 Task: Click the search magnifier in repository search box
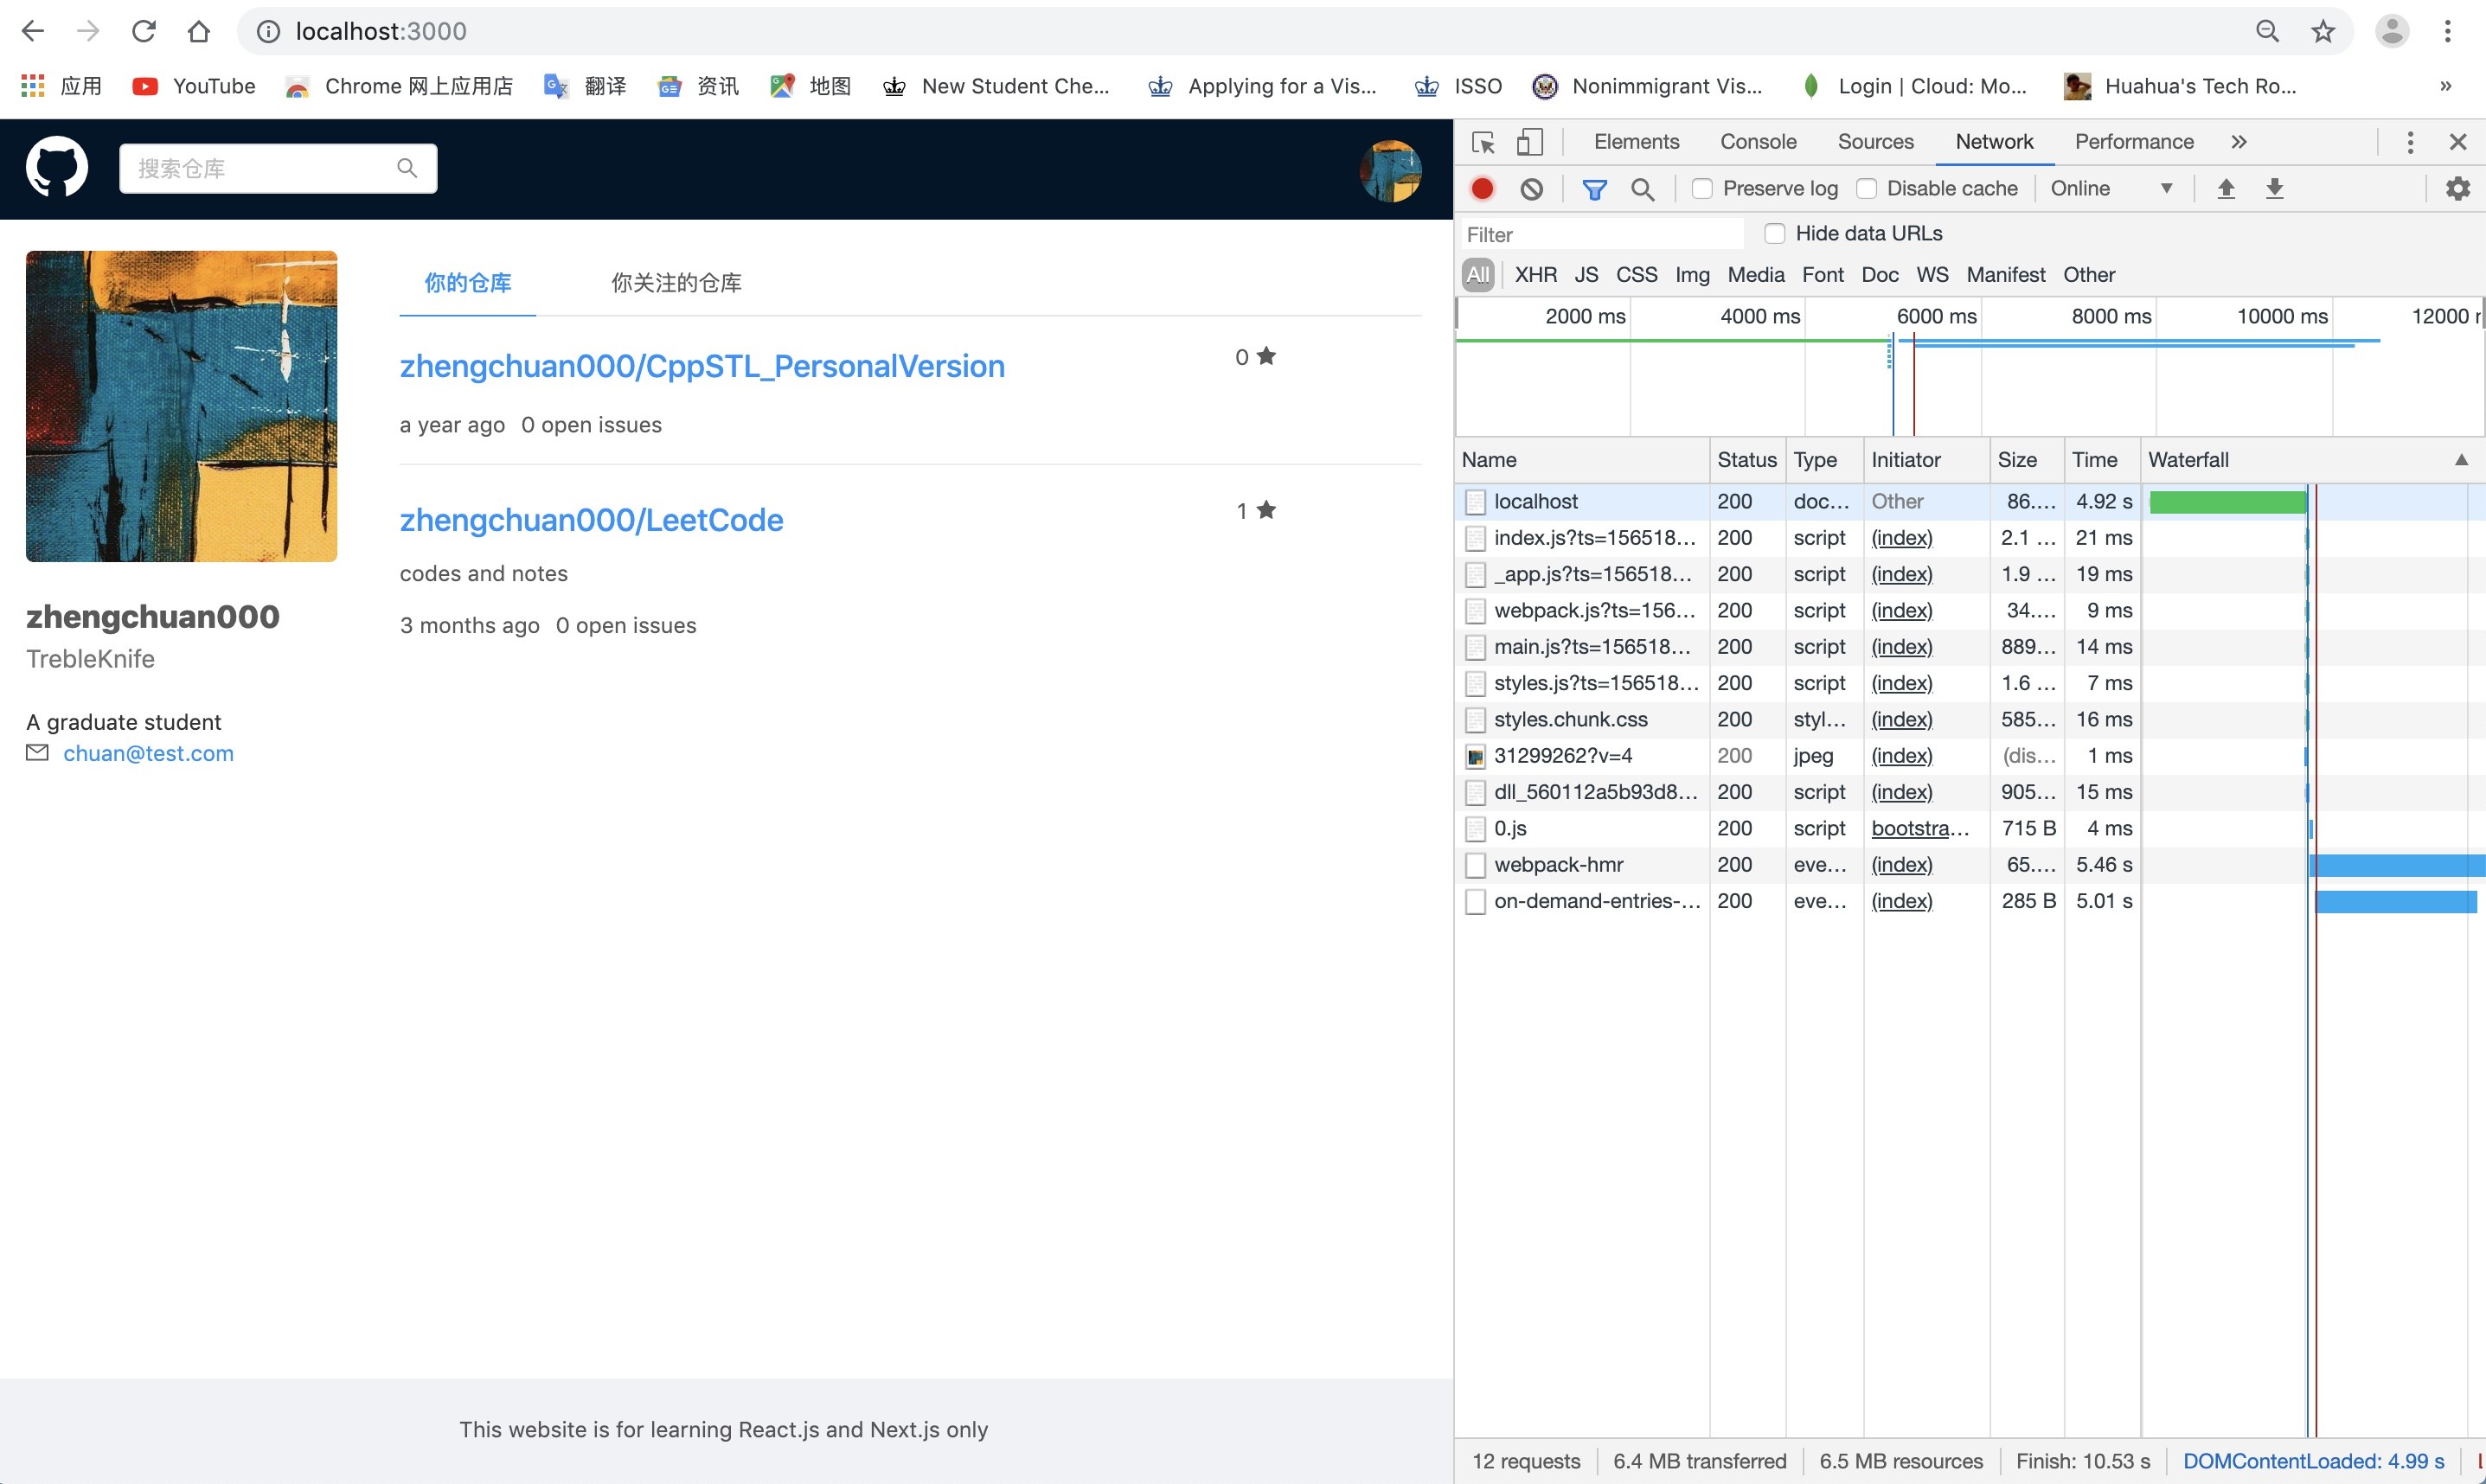click(x=407, y=168)
